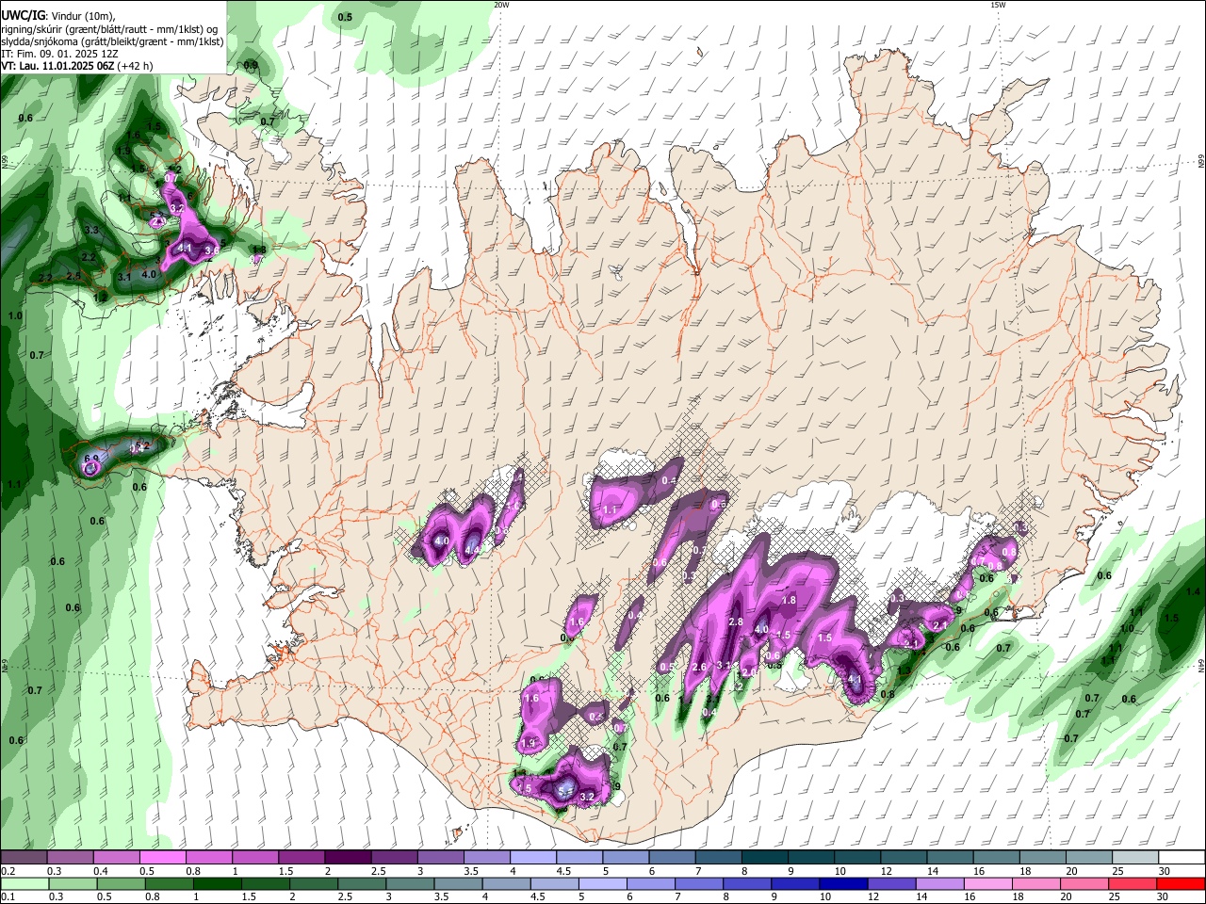Pick the bright light-magenta swatch labeled 0.5
Screen dimensions: 1206x904
(x=162, y=858)
